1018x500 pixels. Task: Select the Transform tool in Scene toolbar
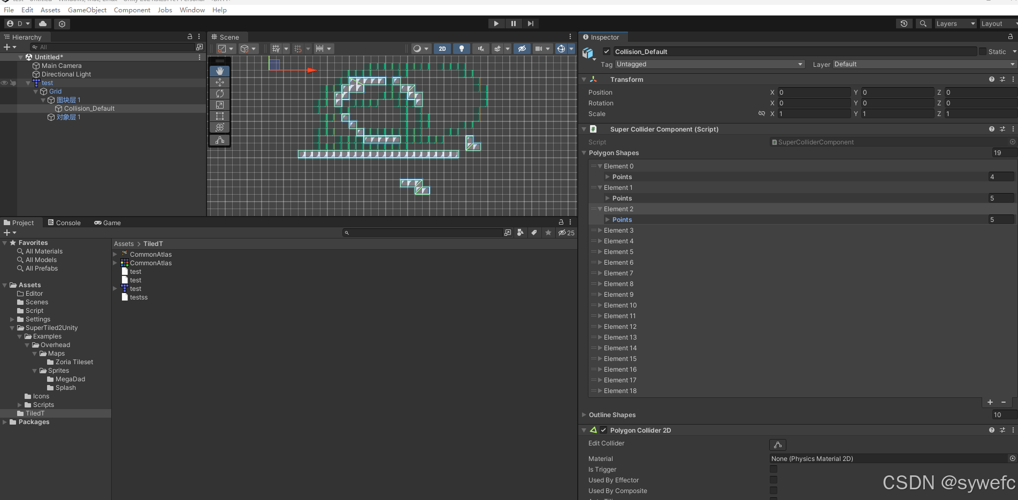[x=220, y=127]
